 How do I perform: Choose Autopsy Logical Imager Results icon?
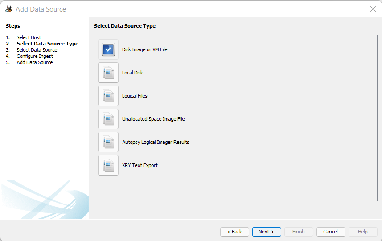(108, 142)
